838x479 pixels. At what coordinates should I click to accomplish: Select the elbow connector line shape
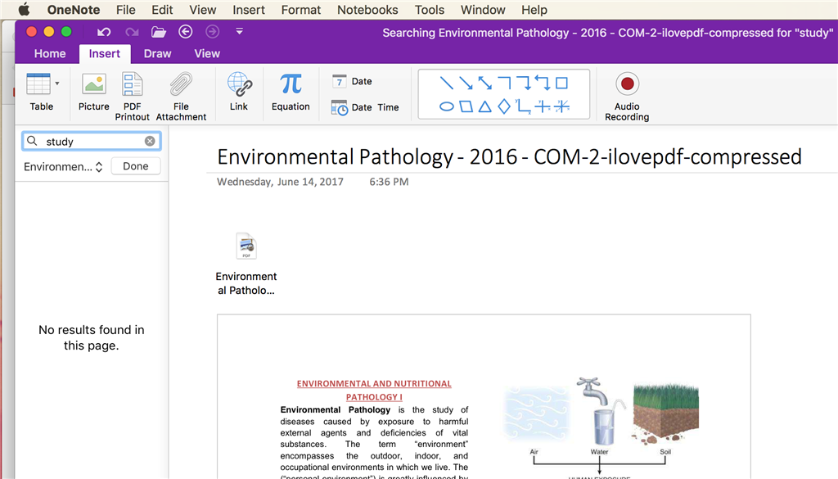pos(504,83)
